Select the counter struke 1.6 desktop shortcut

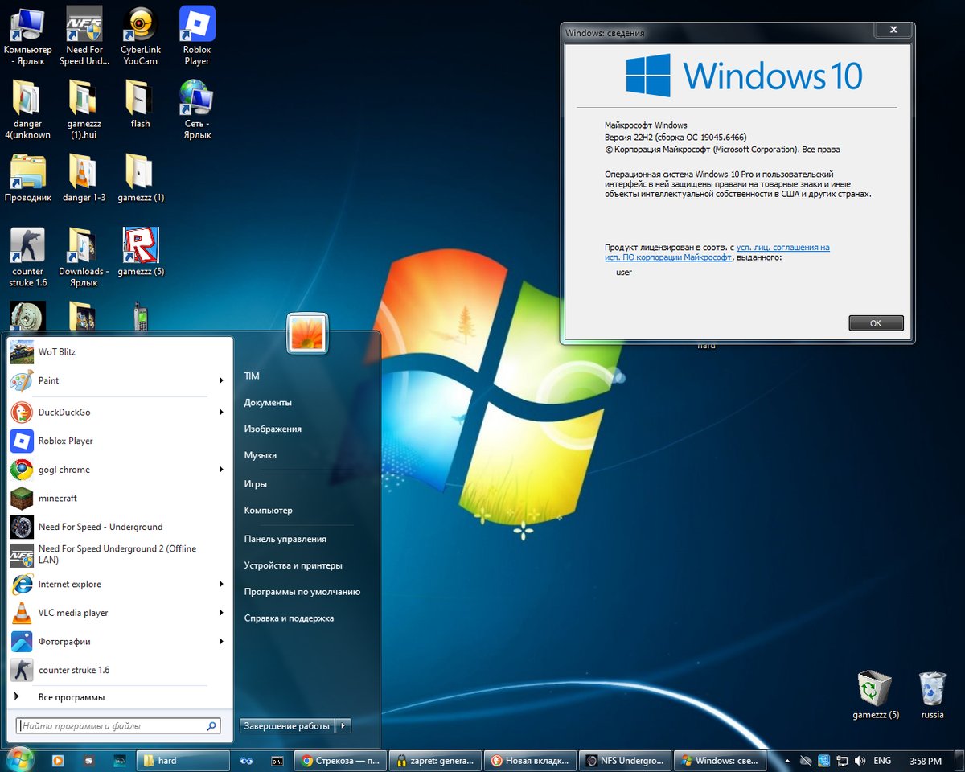pos(27,258)
